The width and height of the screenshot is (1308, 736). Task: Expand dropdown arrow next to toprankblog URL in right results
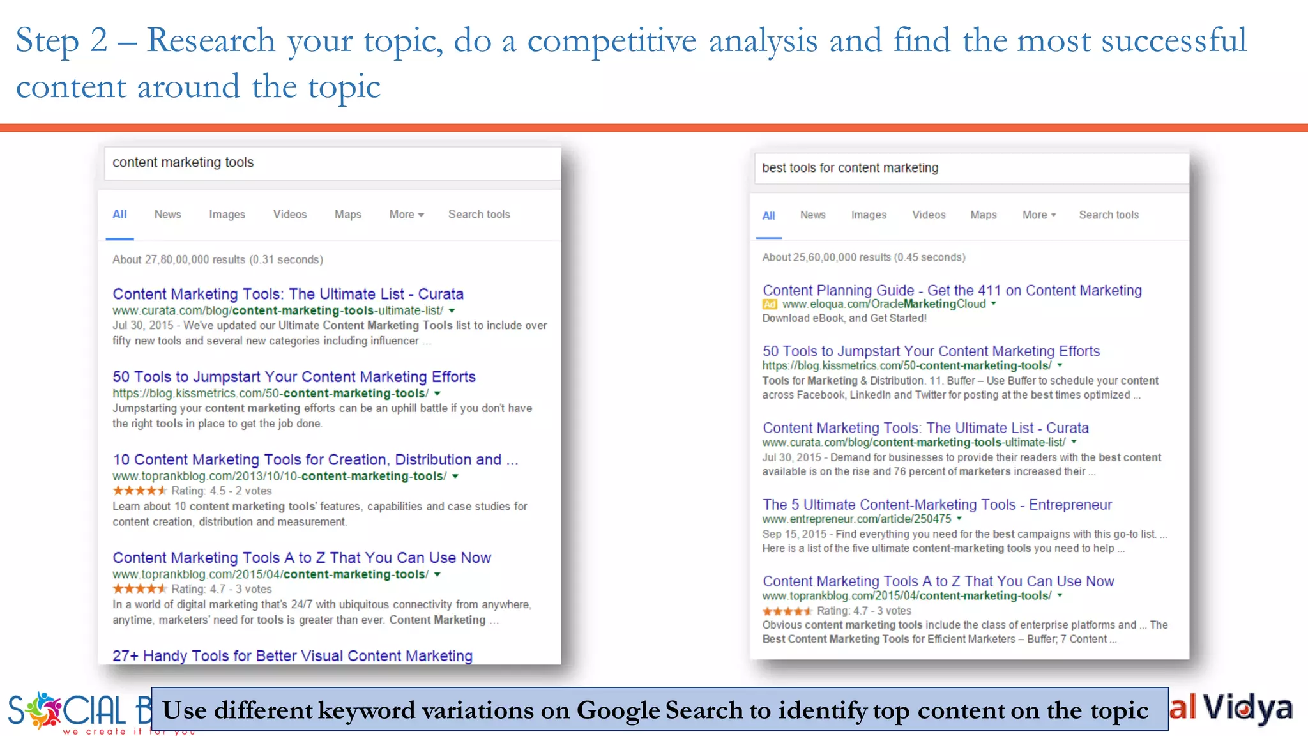pos(1060,595)
